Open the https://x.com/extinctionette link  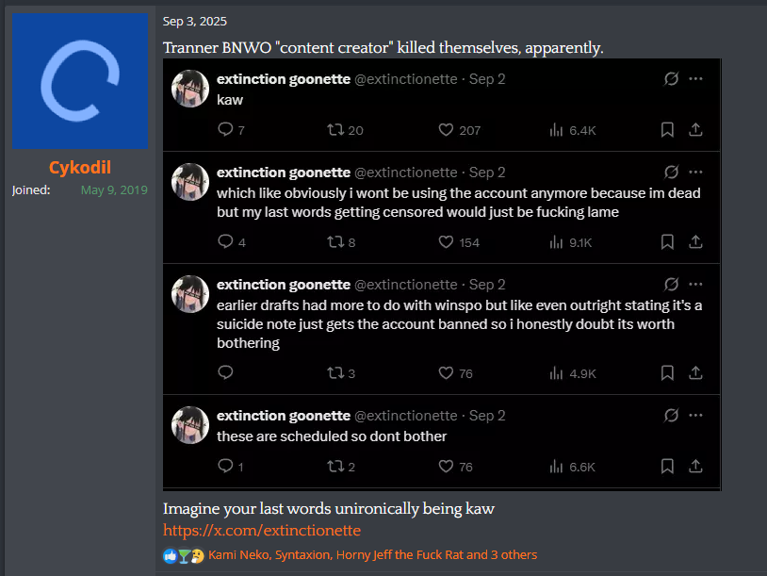(x=262, y=530)
